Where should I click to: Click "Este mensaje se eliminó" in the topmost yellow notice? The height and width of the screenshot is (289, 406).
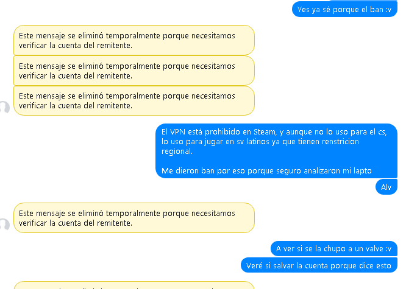(x=61, y=36)
